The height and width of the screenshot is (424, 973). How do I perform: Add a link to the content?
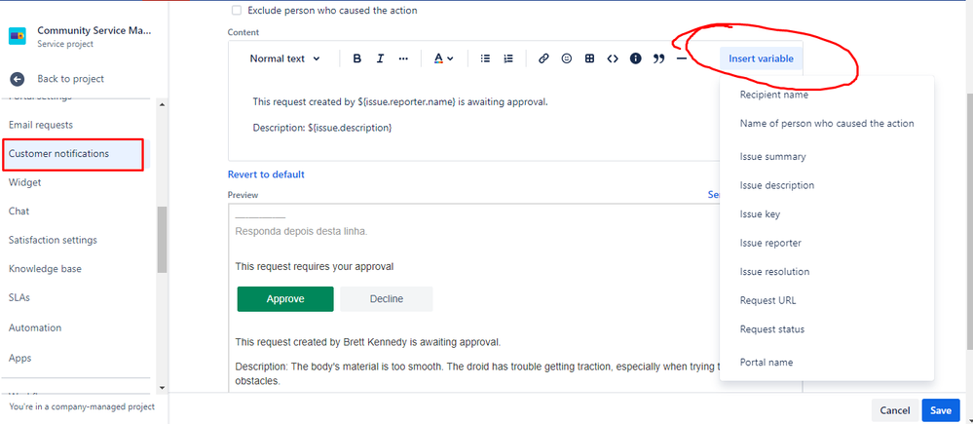coord(543,59)
